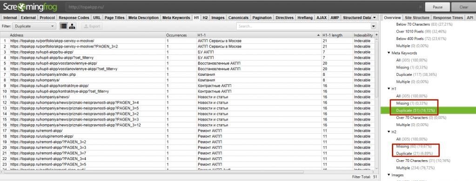Switch to list view icon
The height and width of the screenshot is (181, 476).
[63, 26]
